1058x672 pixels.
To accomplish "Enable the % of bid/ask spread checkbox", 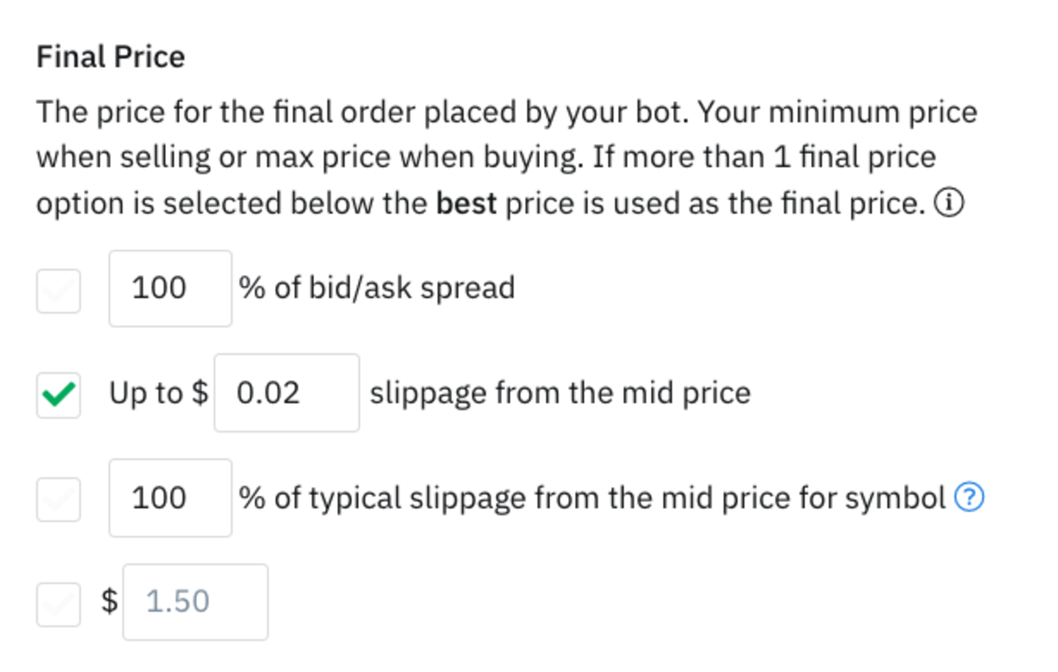I will click(58, 290).
